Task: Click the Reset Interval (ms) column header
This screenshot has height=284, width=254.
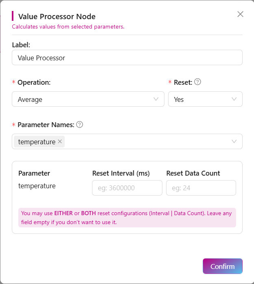Action: pos(121,173)
